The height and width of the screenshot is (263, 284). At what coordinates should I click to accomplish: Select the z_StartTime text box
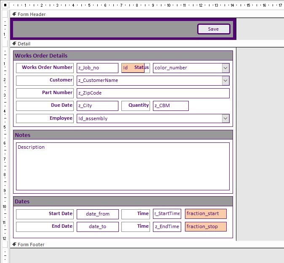point(167,214)
